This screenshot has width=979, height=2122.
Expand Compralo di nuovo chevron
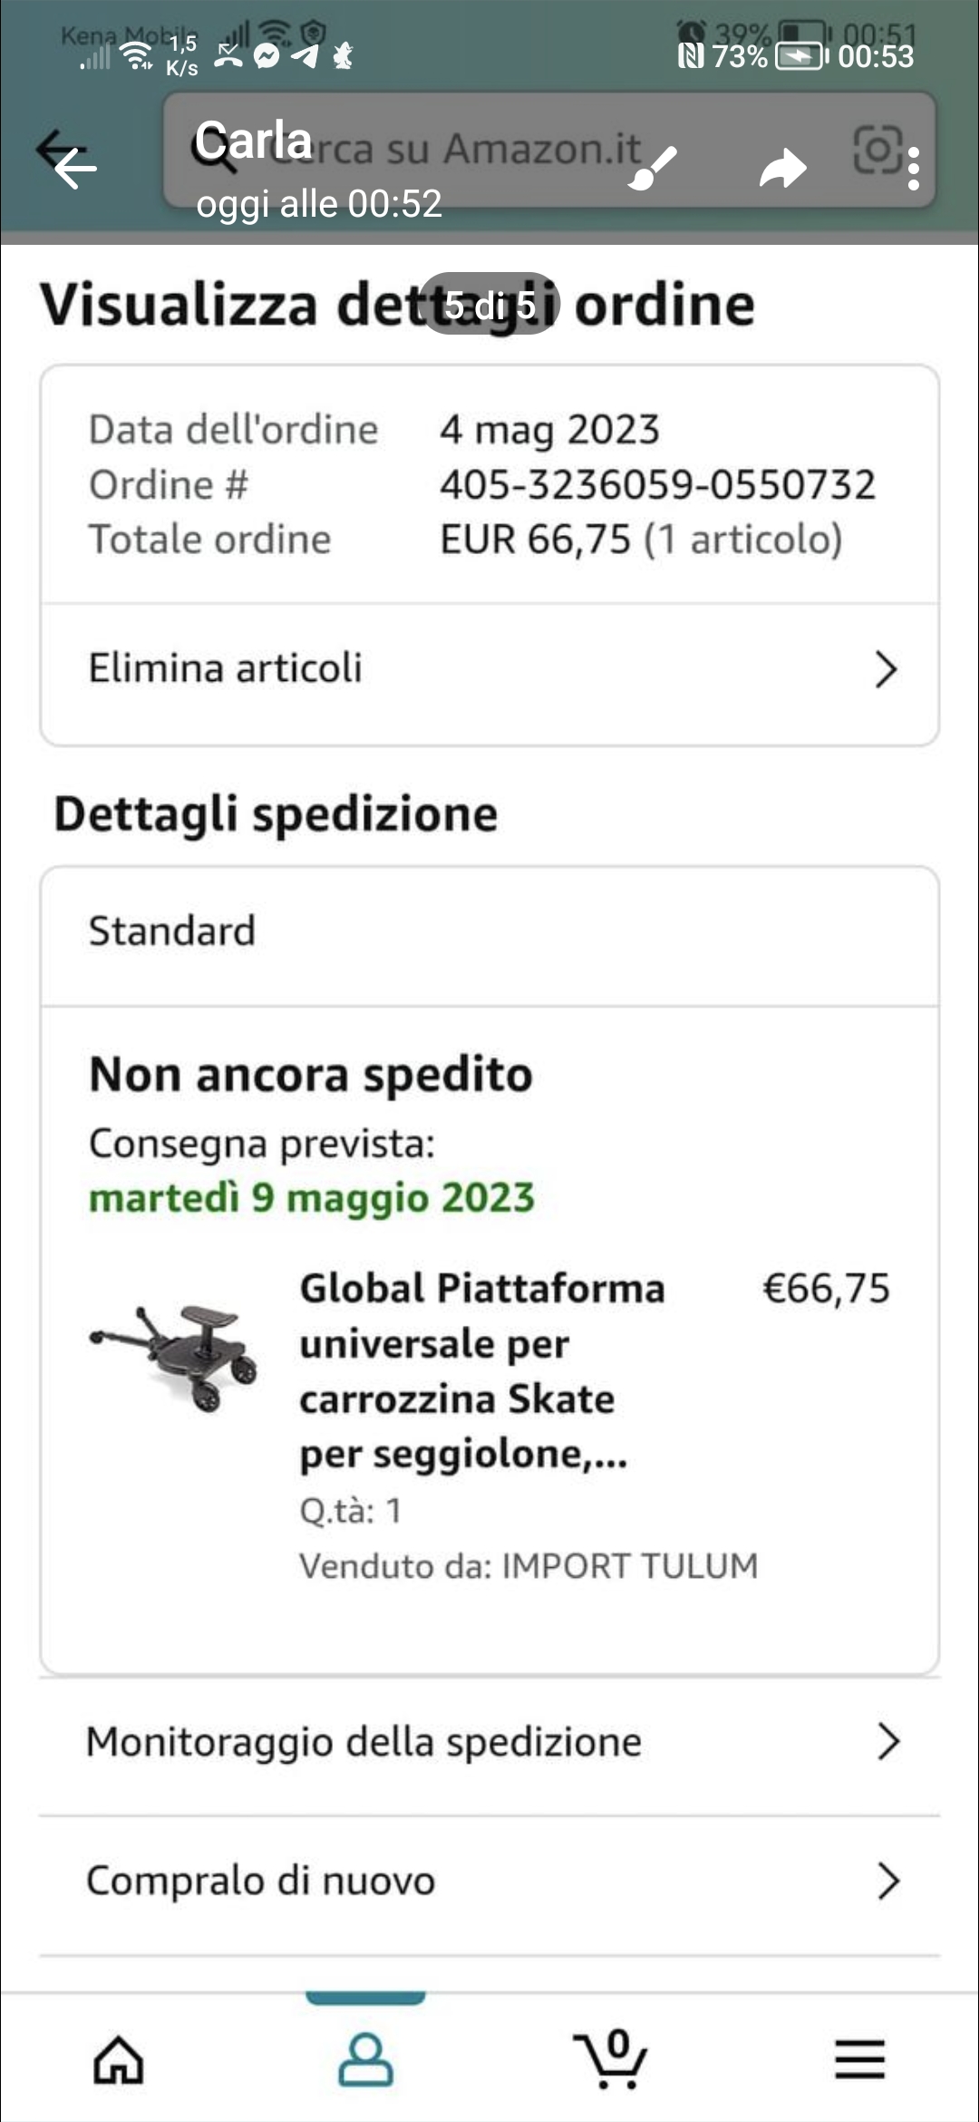(x=888, y=1881)
